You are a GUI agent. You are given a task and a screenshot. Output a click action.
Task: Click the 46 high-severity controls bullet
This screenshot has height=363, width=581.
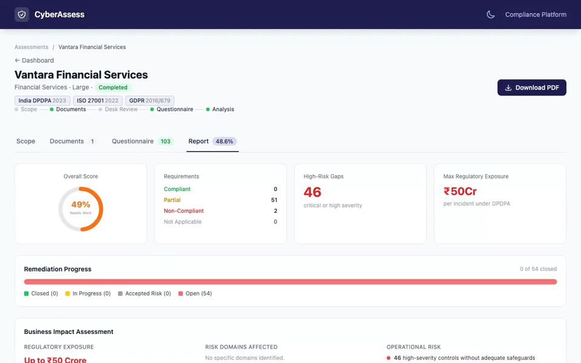461,358
